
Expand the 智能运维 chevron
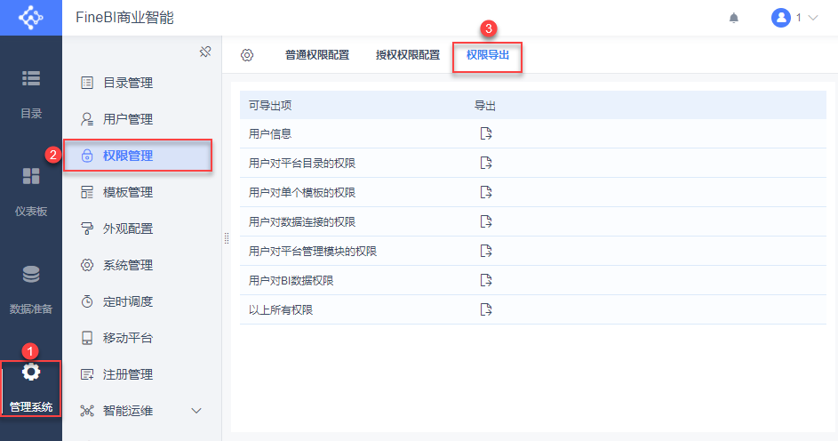[x=196, y=411]
